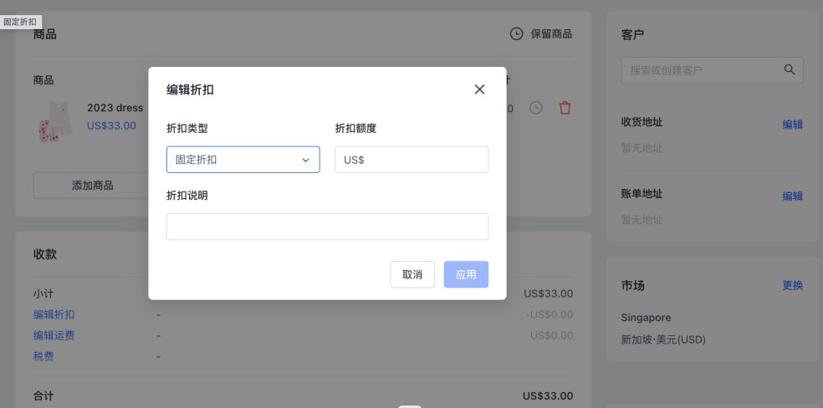This screenshot has height=408, width=823.
Task: Click the clock icon next to 保留商品
Action: coord(517,34)
